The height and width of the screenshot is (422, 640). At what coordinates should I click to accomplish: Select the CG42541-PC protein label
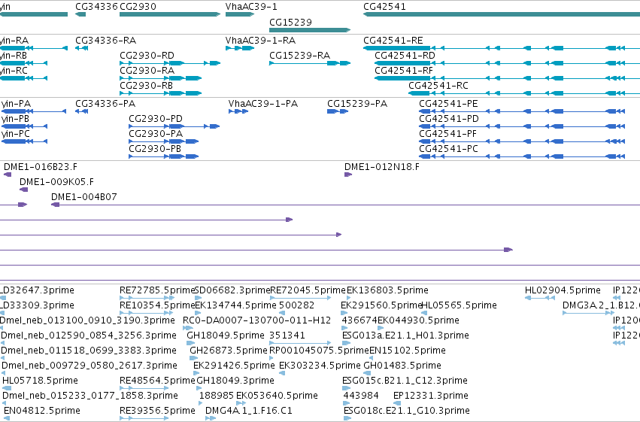coord(448,149)
